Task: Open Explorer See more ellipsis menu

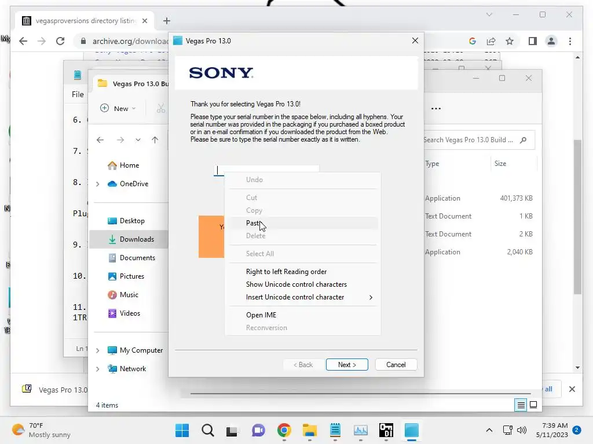Action: point(435,108)
